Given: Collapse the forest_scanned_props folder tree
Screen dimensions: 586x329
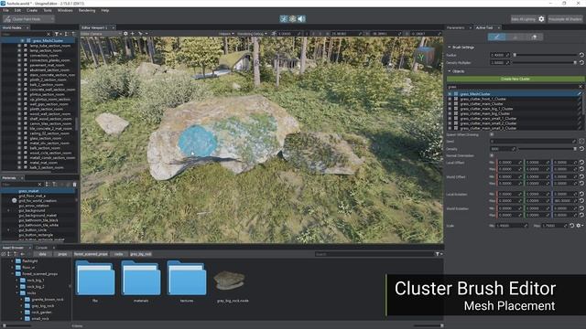Looking at the screenshot, I should coord(12,274).
